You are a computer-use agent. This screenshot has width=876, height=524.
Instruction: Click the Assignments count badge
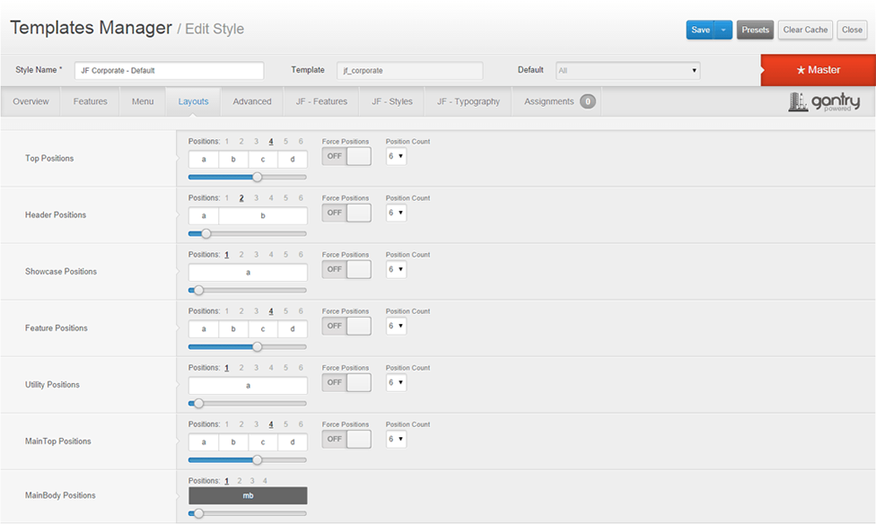(x=587, y=102)
